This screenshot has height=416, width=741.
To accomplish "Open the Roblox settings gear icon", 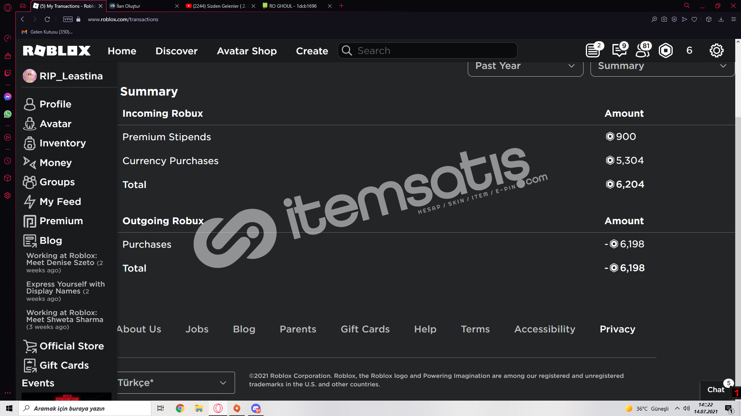I will point(716,50).
